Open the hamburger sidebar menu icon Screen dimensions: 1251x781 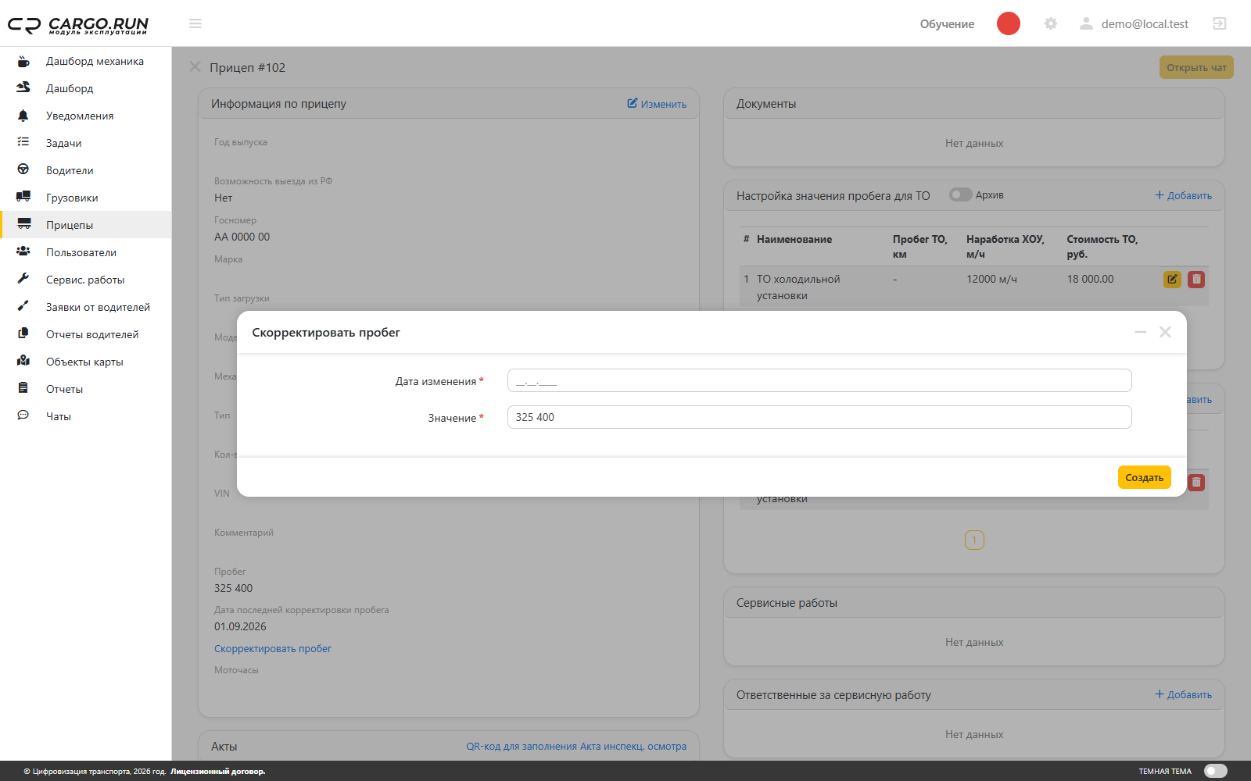pyautogui.click(x=195, y=23)
